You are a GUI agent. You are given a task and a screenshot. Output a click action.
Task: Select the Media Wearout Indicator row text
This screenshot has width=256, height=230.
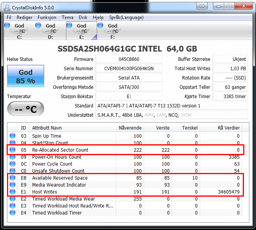click(59, 185)
